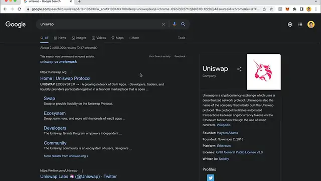This screenshot has width=321, height=181.
Task: Open the Chrome three-dot menu
Action: 316,9
